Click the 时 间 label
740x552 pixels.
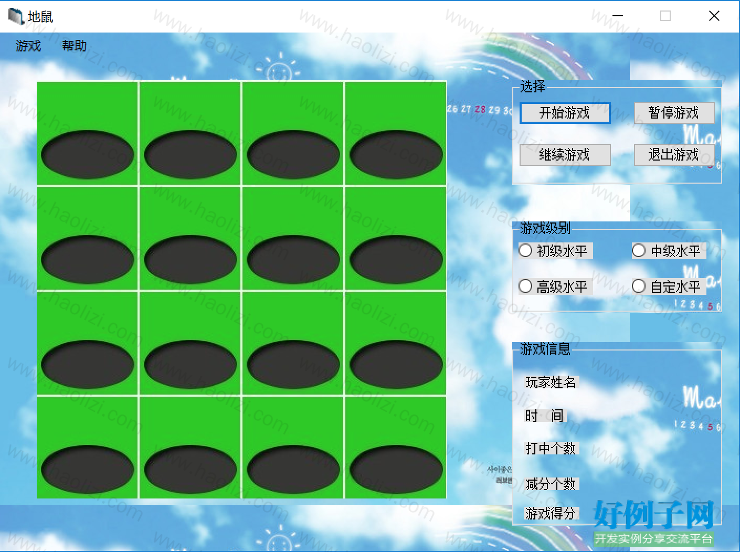click(x=544, y=416)
